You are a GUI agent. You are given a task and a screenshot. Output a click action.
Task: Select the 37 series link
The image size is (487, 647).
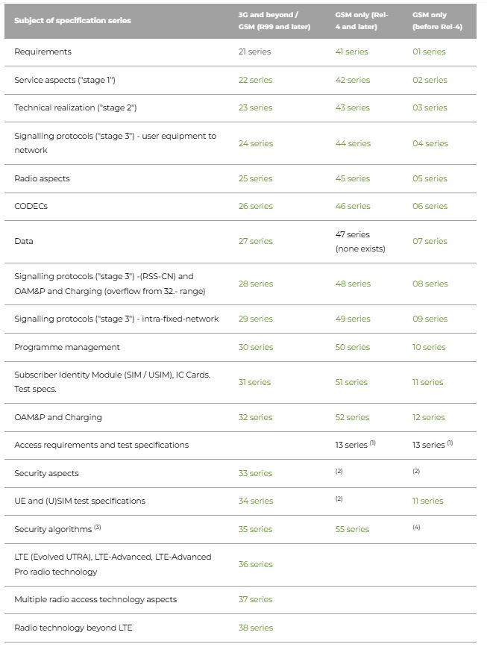255,599
